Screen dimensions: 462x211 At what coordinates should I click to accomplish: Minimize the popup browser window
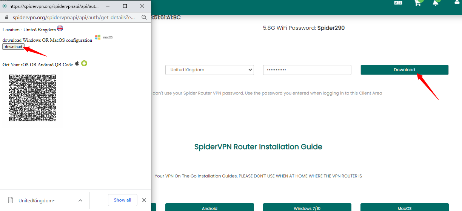108,6
